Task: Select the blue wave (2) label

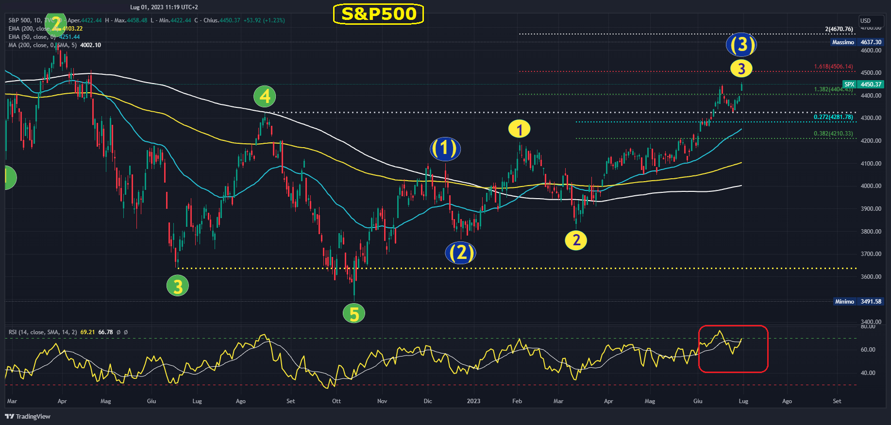Action: pyautogui.click(x=460, y=253)
